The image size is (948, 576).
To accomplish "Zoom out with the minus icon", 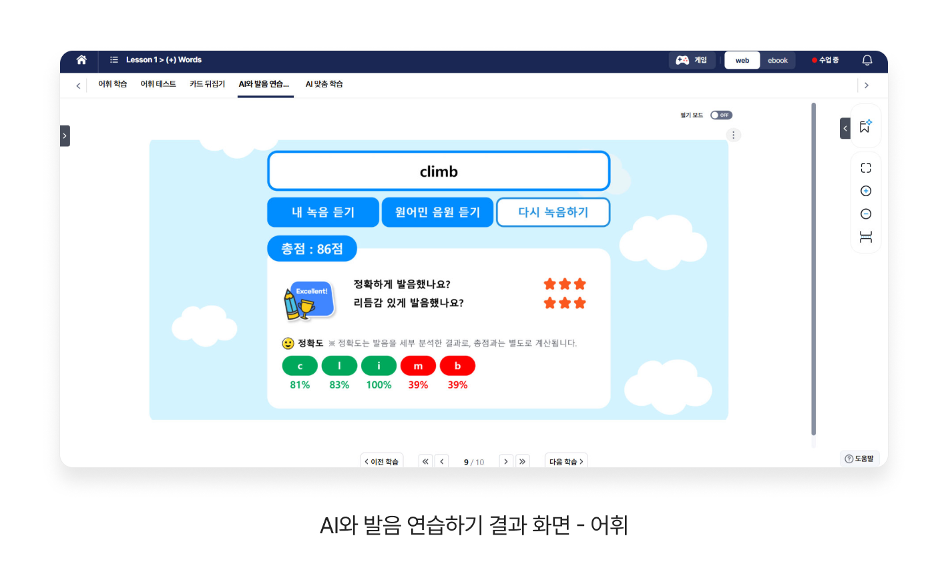I will 866,214.
